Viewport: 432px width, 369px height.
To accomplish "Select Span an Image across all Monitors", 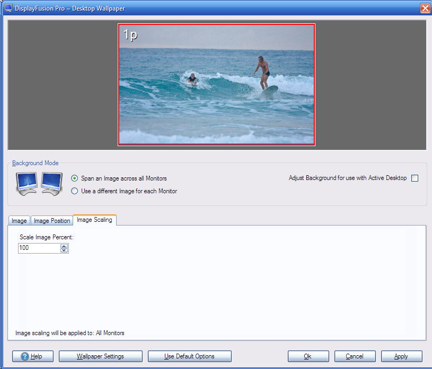I will (75, 178).
